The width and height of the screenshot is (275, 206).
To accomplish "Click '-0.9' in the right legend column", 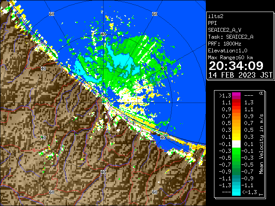I will pos(247,179).
